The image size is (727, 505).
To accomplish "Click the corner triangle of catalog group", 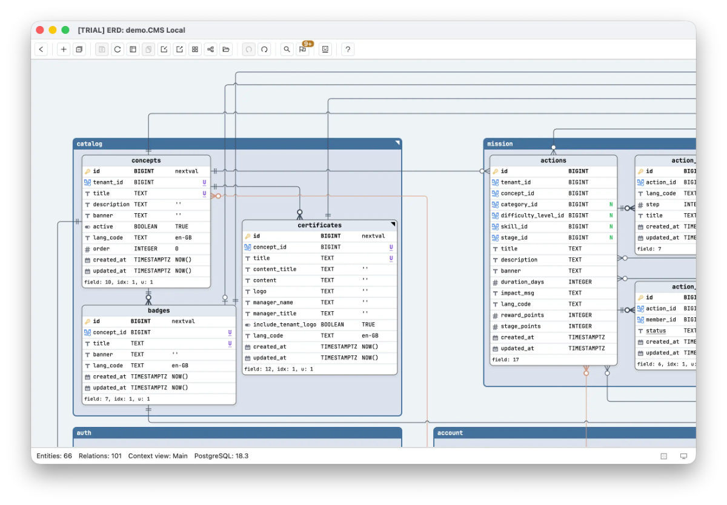I will [397, 143].
